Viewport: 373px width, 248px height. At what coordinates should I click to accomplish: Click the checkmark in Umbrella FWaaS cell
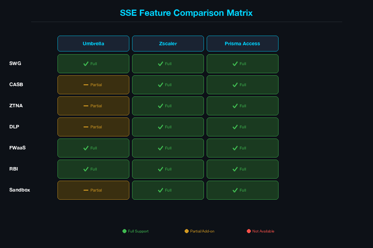[86, 148]
